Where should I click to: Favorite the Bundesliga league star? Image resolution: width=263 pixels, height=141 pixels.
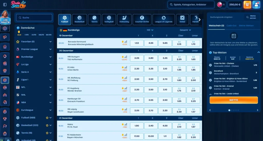(61, 30)
